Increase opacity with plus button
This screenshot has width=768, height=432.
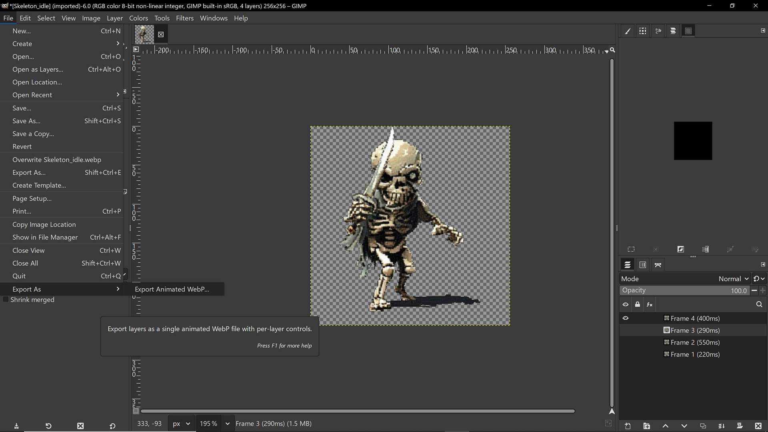click(x=763, y=290)
